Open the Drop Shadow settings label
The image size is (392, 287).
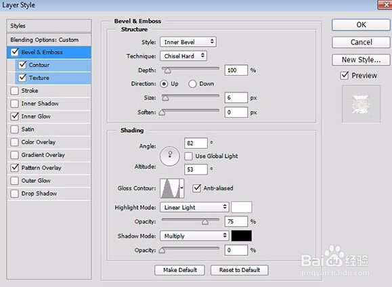[39, 194]
